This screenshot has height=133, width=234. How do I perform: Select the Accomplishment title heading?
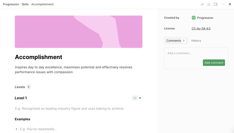pos(38,57)
